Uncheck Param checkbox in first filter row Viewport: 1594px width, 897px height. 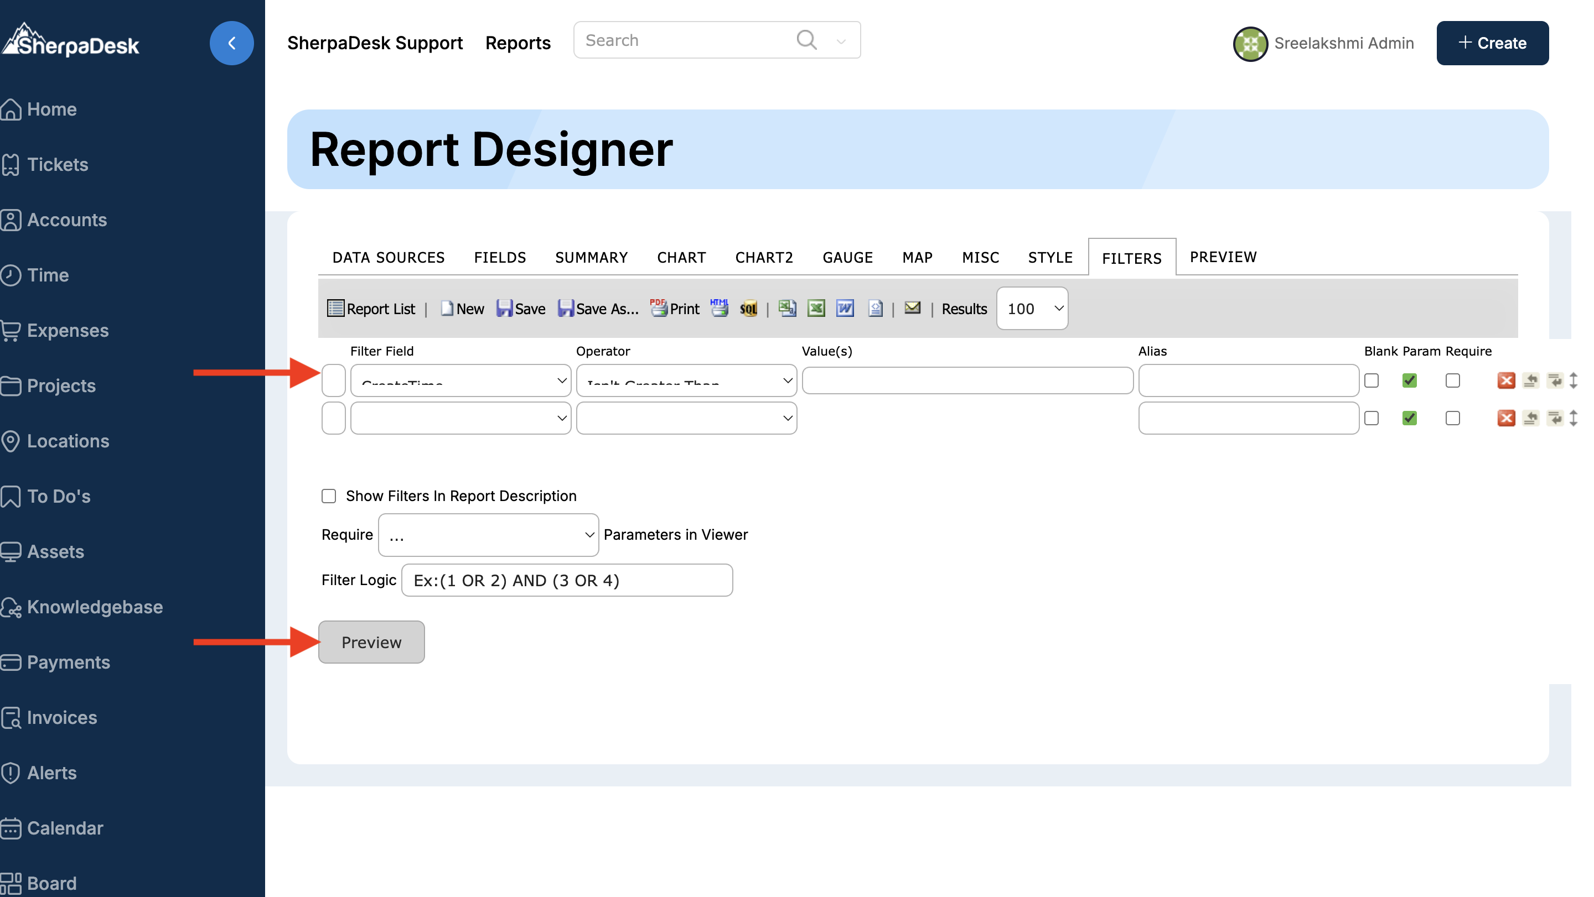pos(1409,381)
